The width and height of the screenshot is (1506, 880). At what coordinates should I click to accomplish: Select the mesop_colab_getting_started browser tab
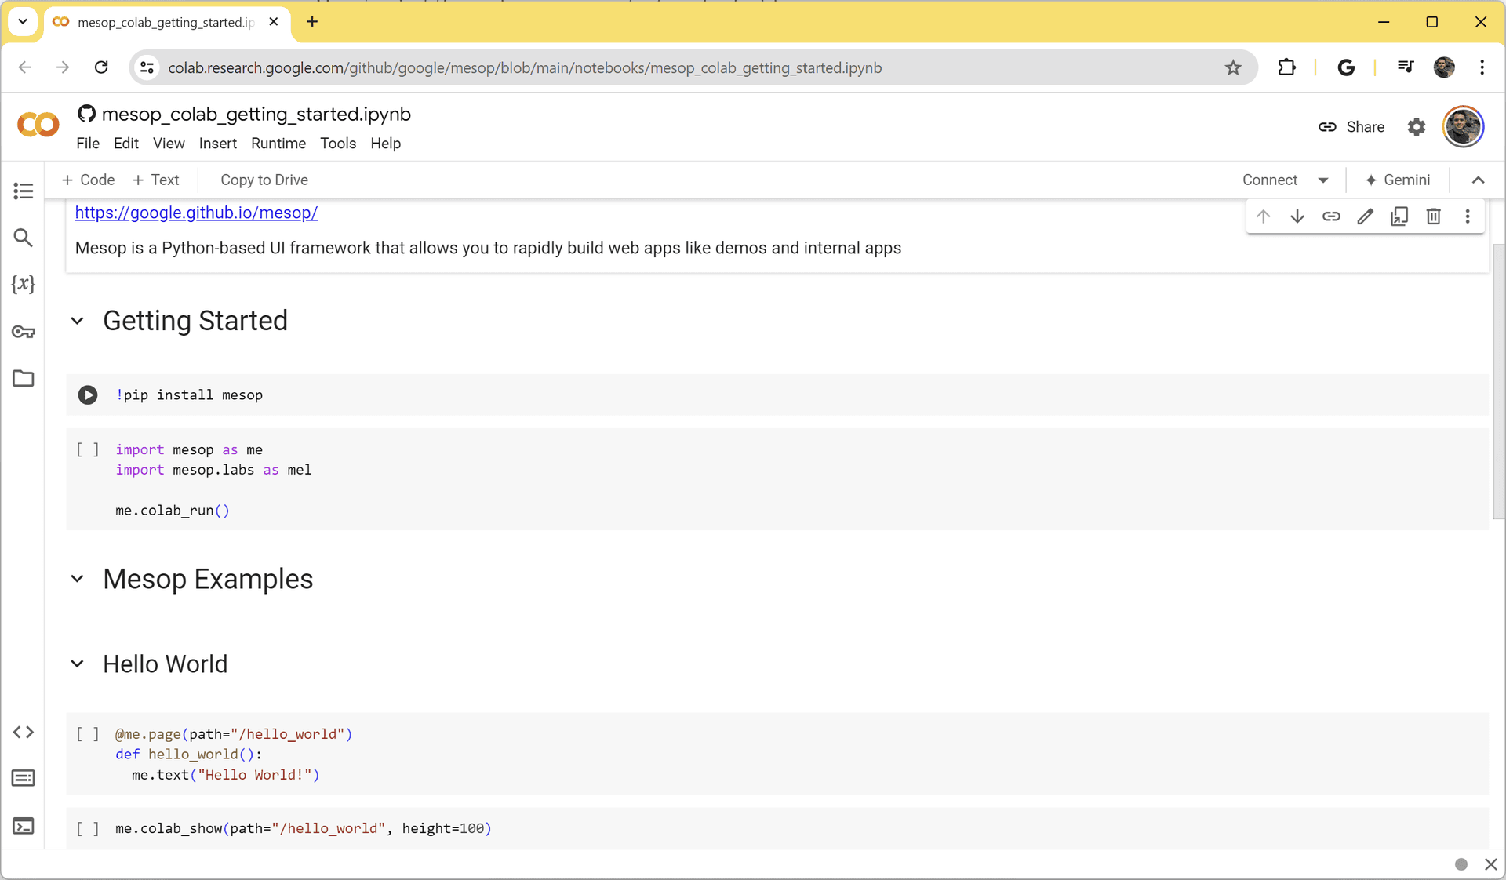coord(166,22)
